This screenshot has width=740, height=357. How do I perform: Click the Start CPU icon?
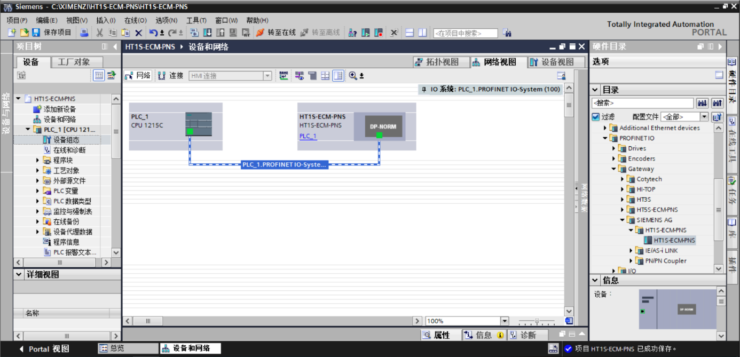tap(366, 33)
